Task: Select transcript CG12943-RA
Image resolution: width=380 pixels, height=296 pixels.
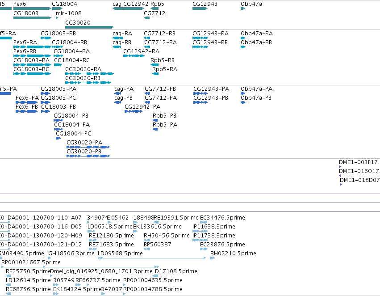Action: pyautogui.click(x=211, y=33)
